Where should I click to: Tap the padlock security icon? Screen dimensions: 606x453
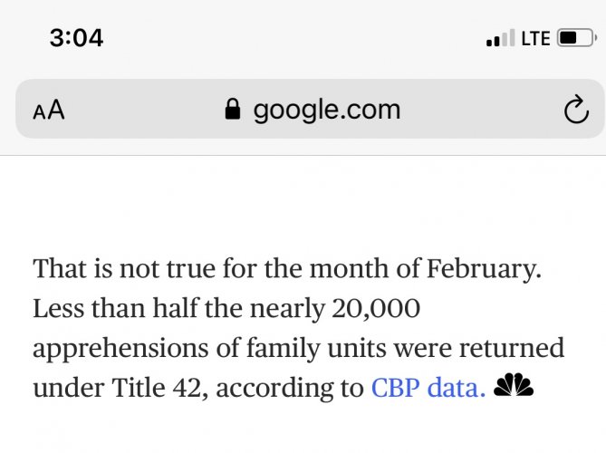pyautogui.click(x=233, y=109)
